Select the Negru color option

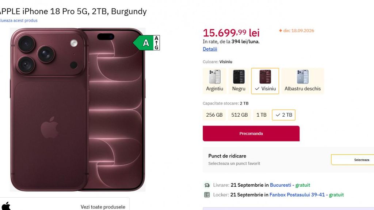239,81
